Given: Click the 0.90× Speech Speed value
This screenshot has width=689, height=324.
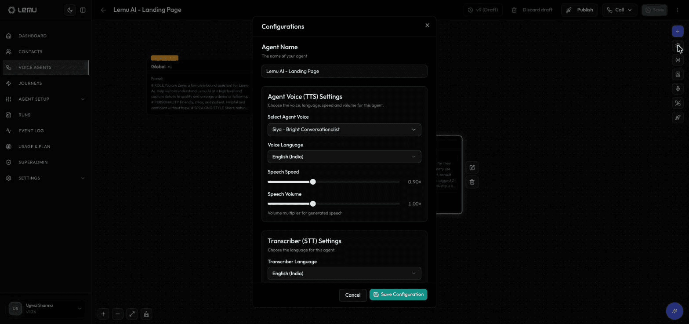Looking at the screenshot, I should pyautogui.click(x=414, y=182).
